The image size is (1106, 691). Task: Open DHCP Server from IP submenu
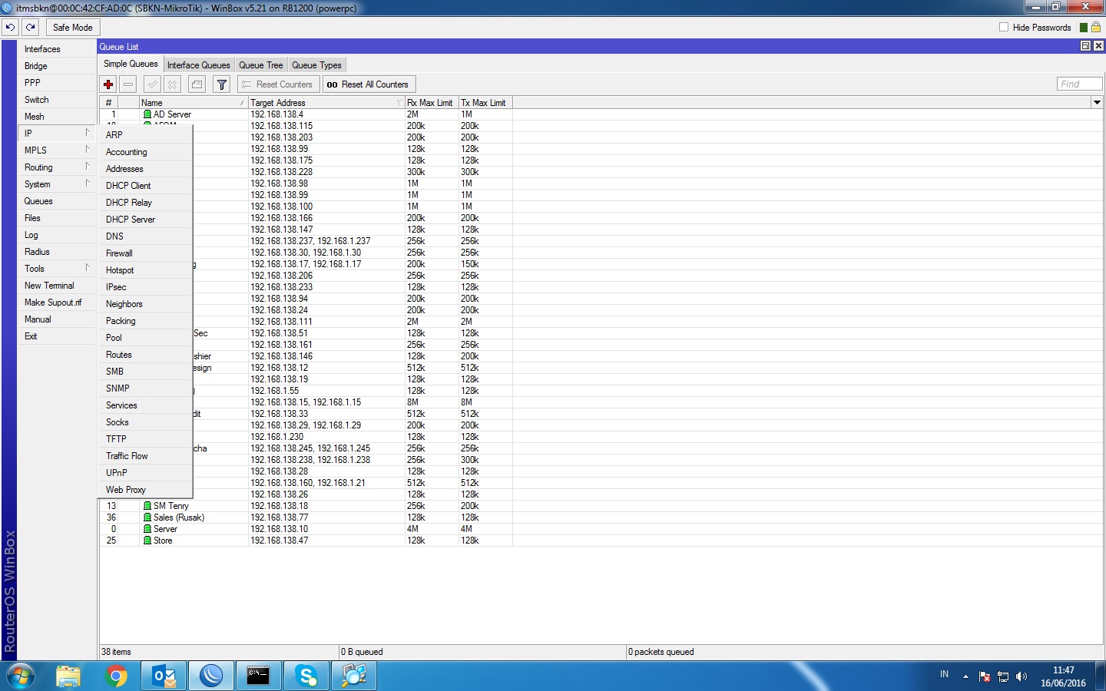[x=145, y=220]
